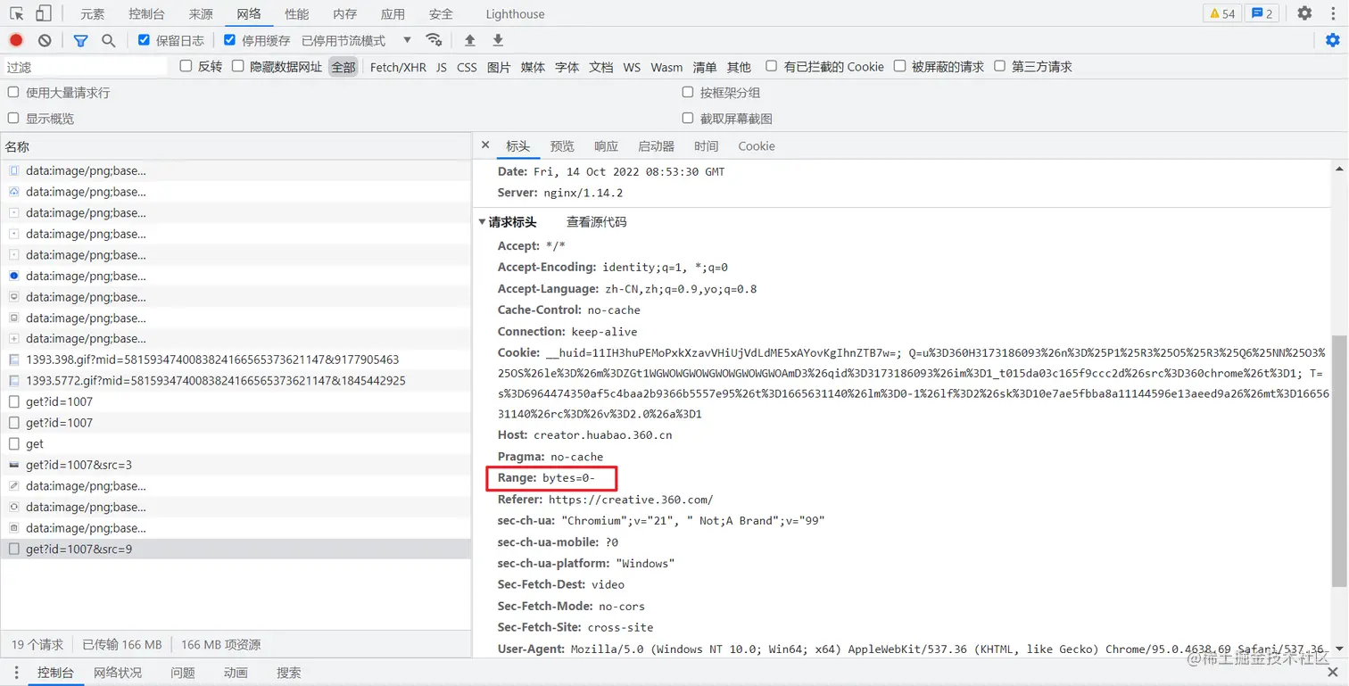This screenshot has width=1349, height=686.
Task: Export HAR file download arrow
Action: [x=498, y=40]
